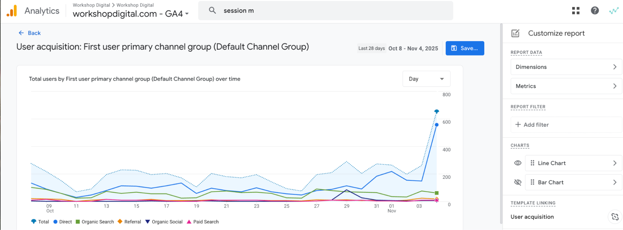Viewport: 623px width, 230px height.
Task: Toggle the Organic Search series in legend
Action: pyautogui.click(x=95, y=222)
